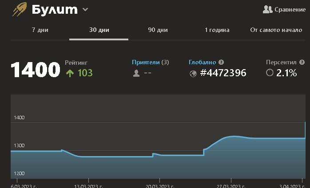Screen dimensions: 310x188
Task: Click the 1400 axis label on chart
Action: 19,117
